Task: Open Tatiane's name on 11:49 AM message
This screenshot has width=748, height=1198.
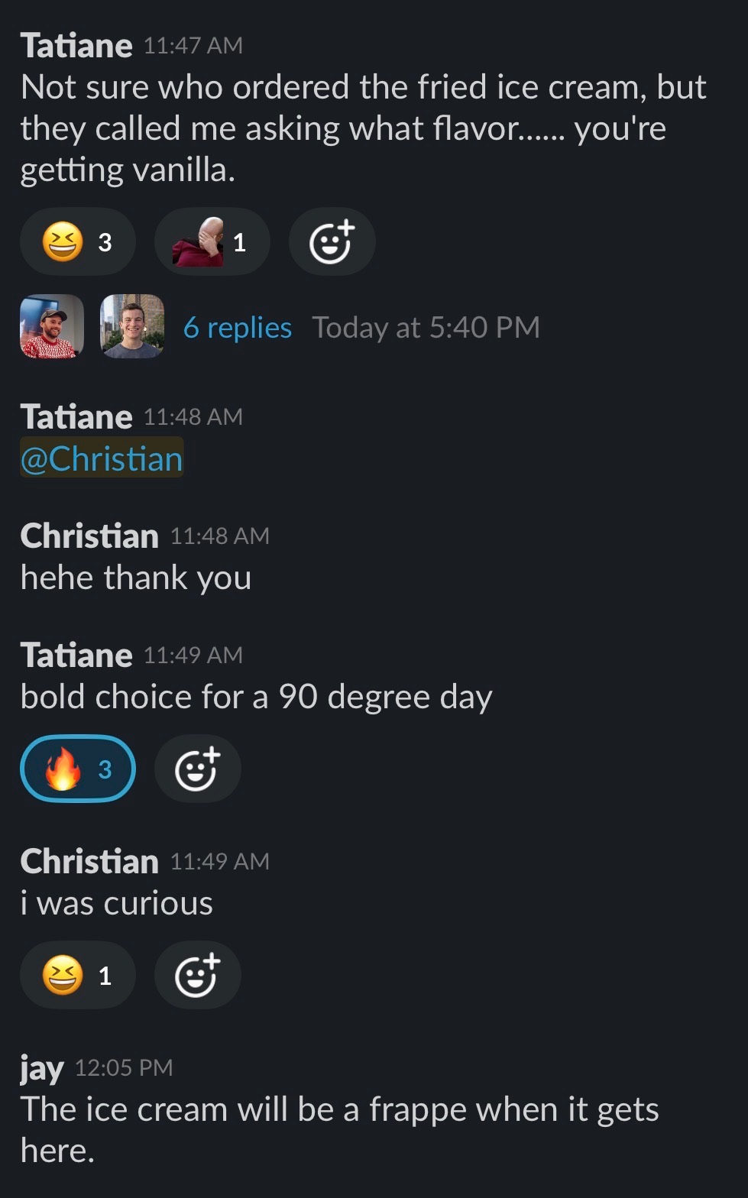Action: pyautogui.click(x=76, y=655)
